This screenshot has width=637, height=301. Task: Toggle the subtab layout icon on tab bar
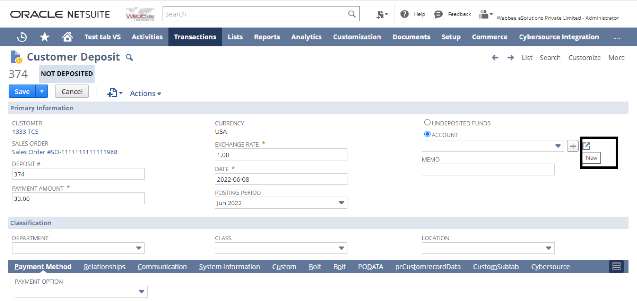click(x=616, y=266)
